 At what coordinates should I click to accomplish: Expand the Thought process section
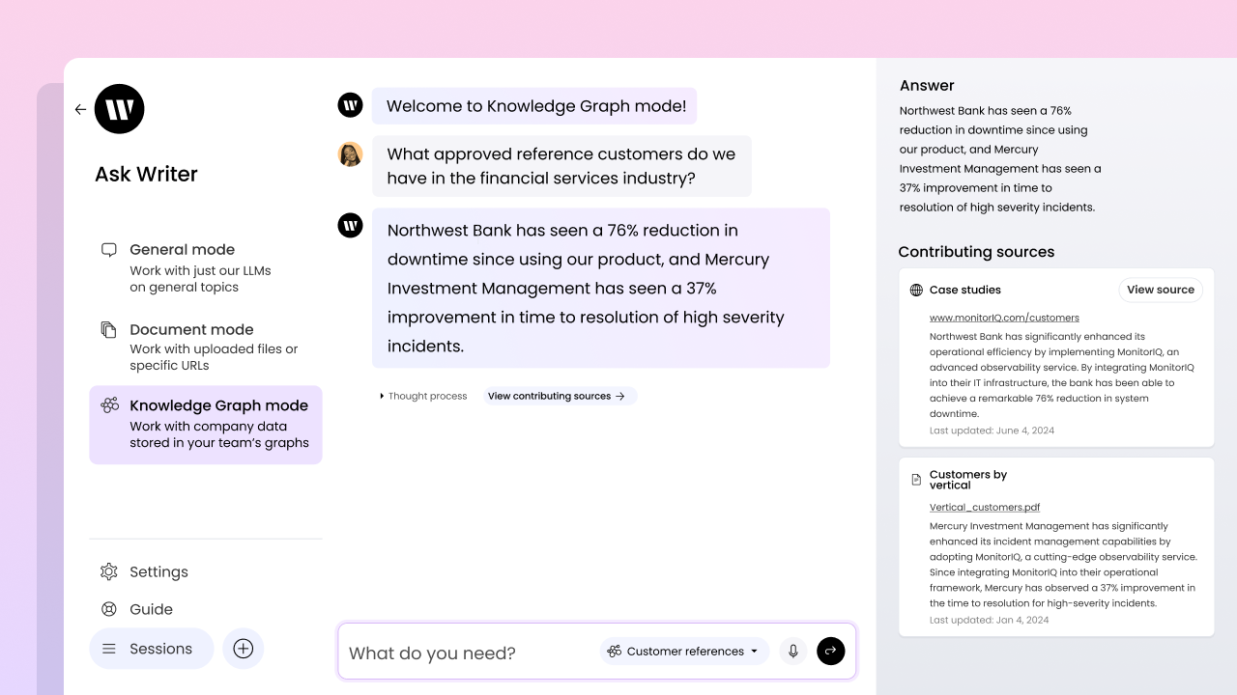pyautogui.click(x=423, y=396)
